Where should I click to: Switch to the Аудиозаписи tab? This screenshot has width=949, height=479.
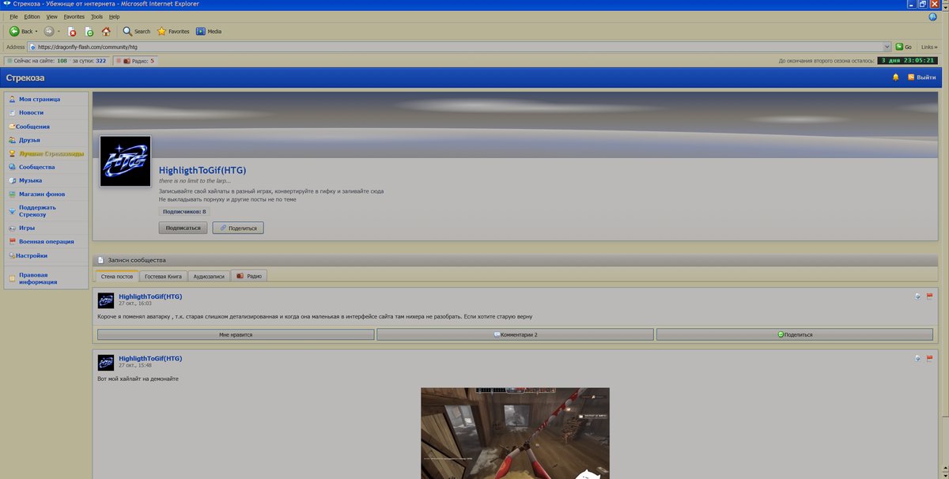pos(210,276)
